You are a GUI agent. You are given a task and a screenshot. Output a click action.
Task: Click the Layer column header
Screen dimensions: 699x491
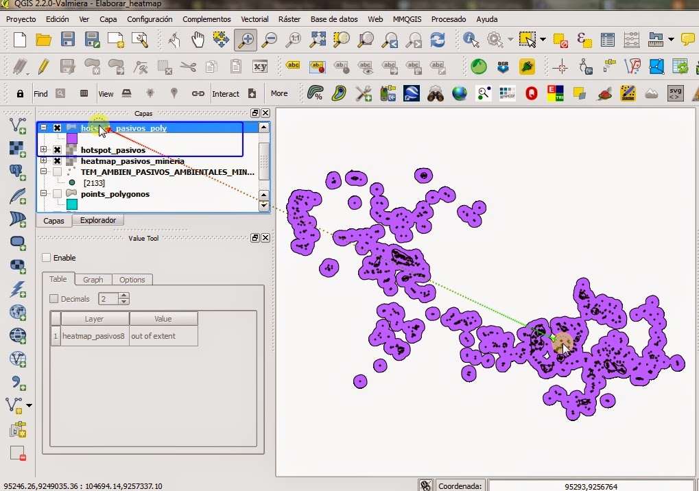(95, 319)
